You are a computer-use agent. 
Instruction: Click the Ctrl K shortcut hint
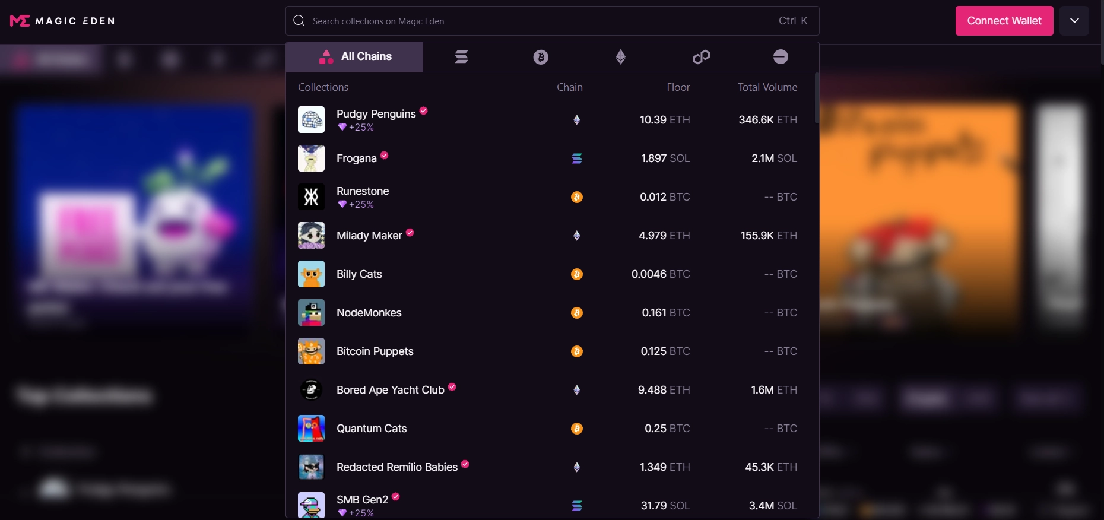(x=793, y=21)
